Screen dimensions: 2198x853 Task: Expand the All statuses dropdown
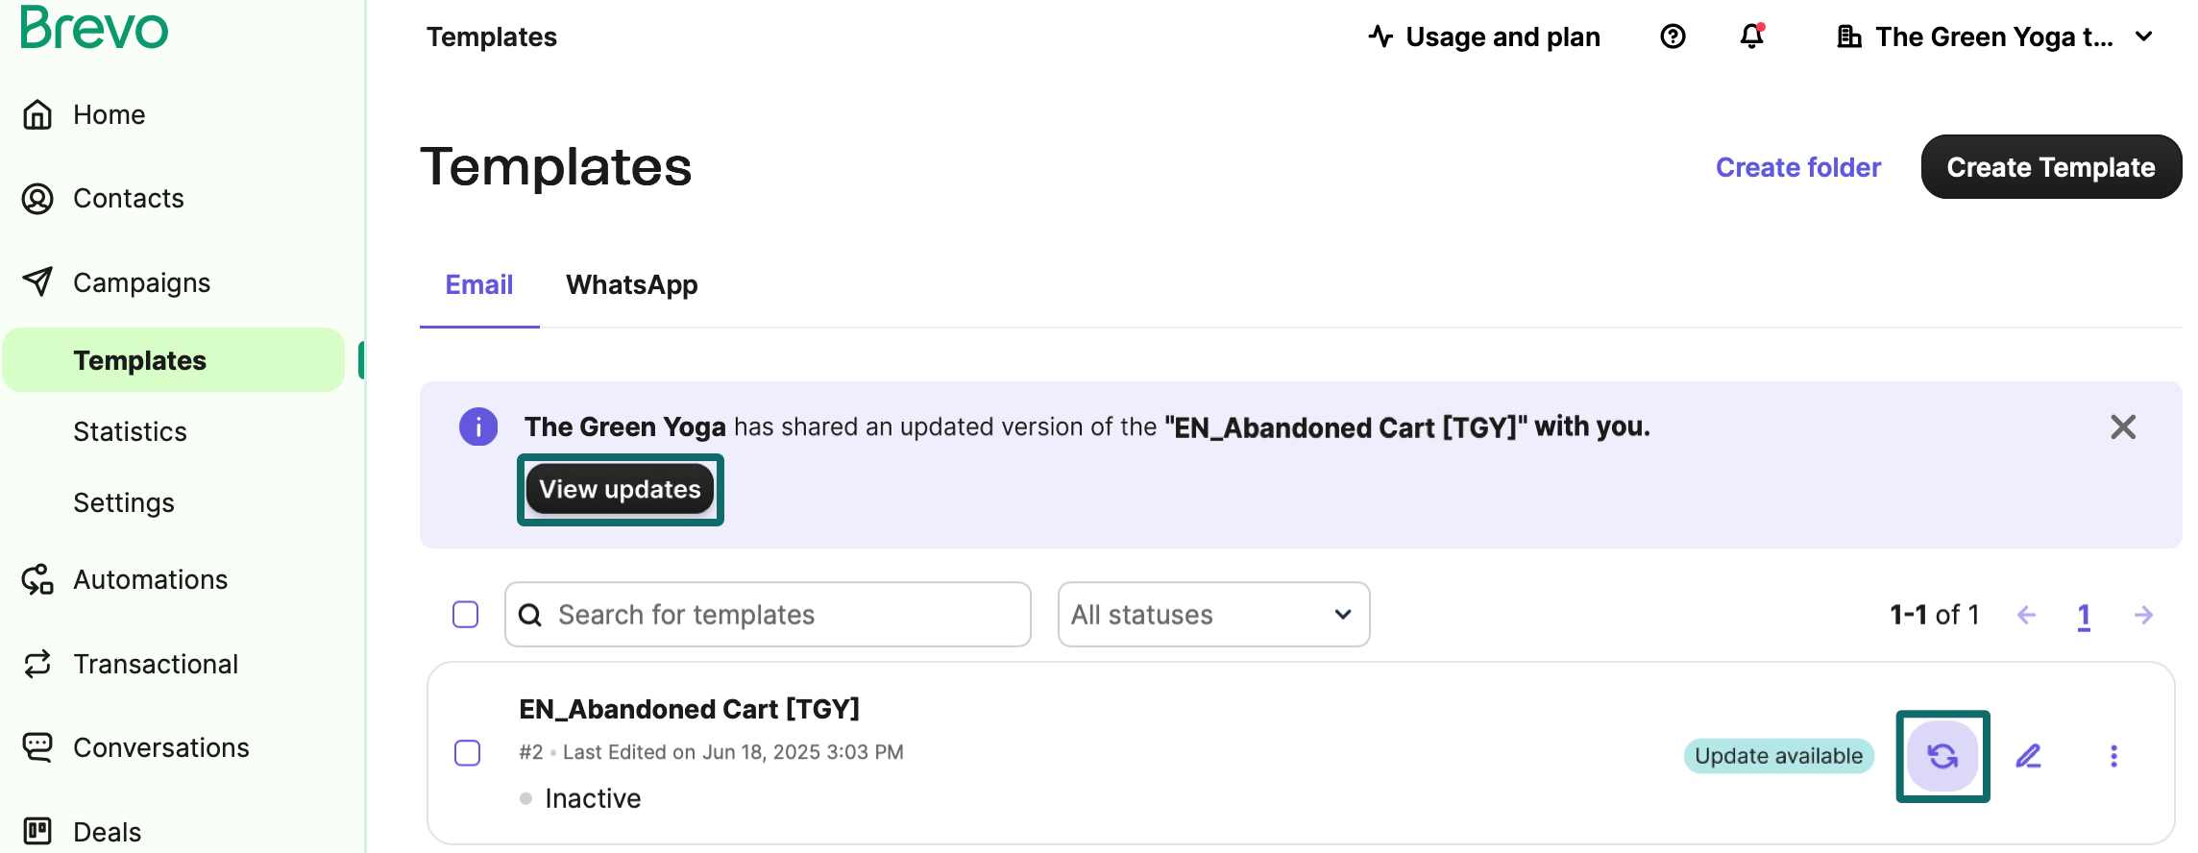point(1213,615)
